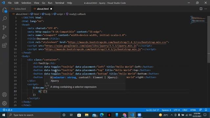The height and width of the screenshot is (118, 210).
Task: Open the View menu
Action: click(x=36, y=3)
